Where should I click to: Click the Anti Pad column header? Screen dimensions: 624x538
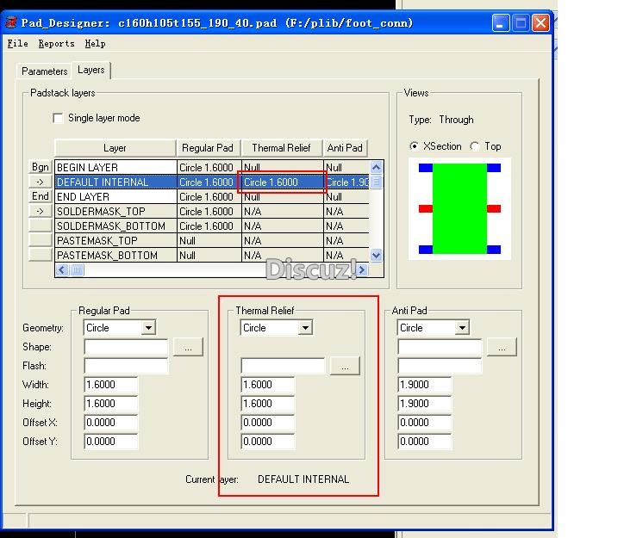(x=345, y=148)
